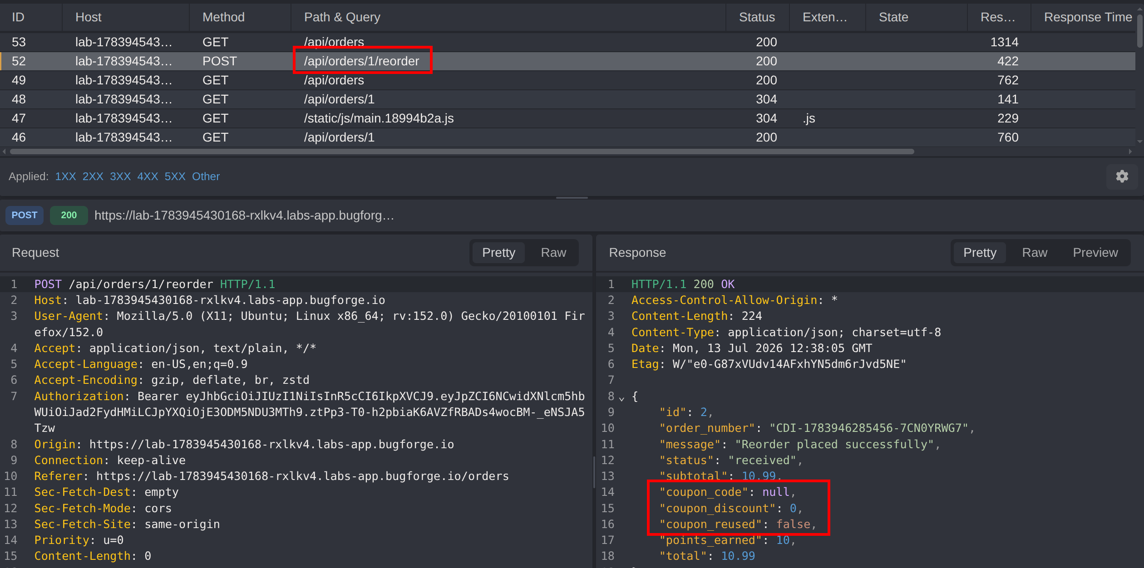Click the POST method badge
This screenshot has width=1144, height=568.
click(x=25, y=215)
